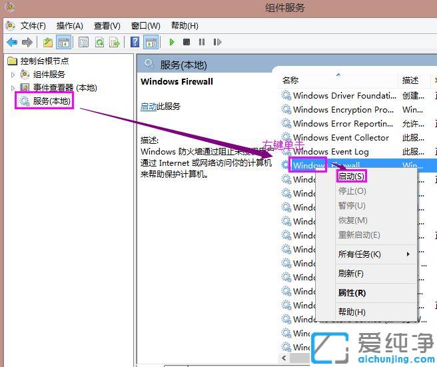
Task: Sort by the 描述 column header
Action: 410,81
